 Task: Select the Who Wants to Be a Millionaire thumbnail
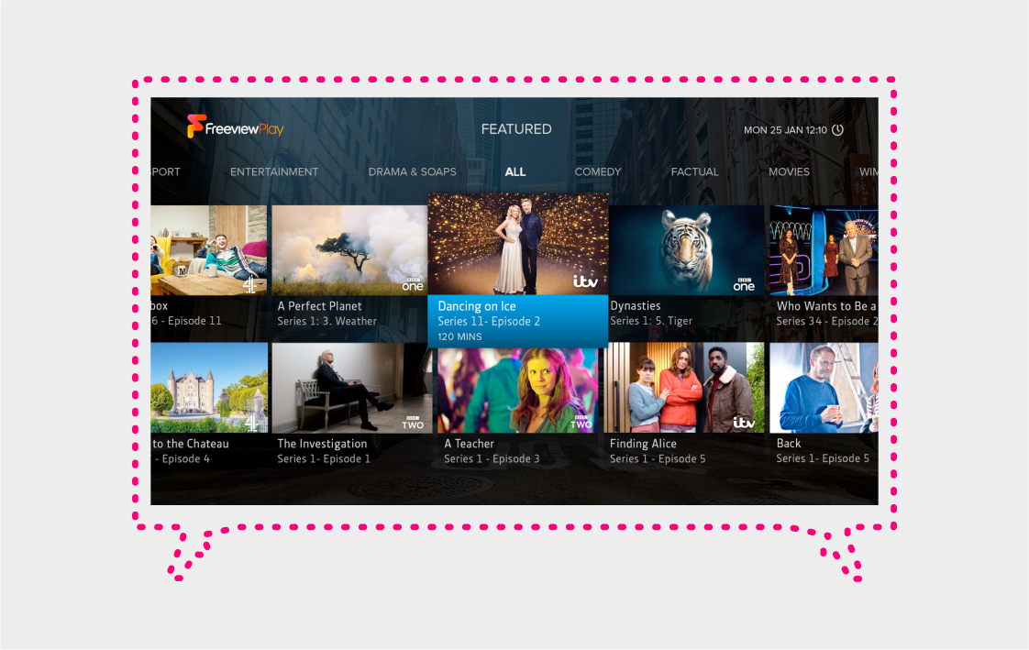pos(824,250)
